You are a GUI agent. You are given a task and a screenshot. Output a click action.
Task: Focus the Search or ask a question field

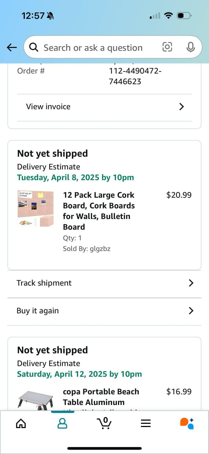click(x=93, y=47)
